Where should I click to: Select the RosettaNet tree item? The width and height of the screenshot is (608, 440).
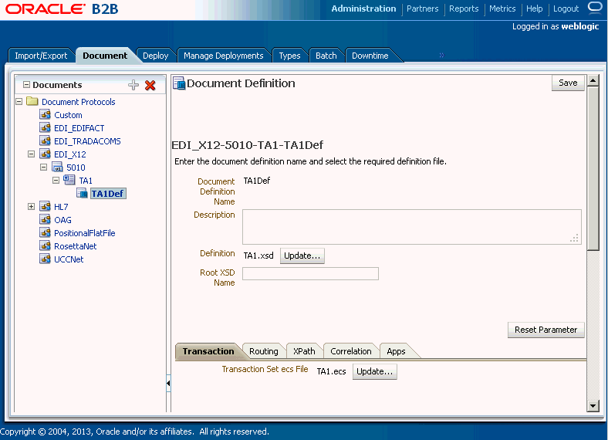click(75, 246)
